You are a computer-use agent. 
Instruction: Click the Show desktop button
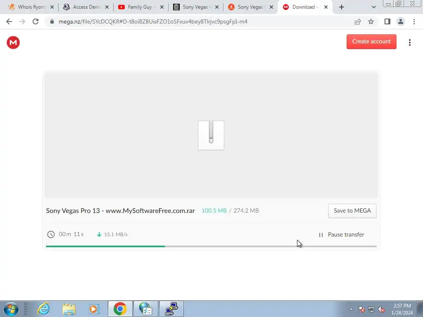(x=420, y=309)
